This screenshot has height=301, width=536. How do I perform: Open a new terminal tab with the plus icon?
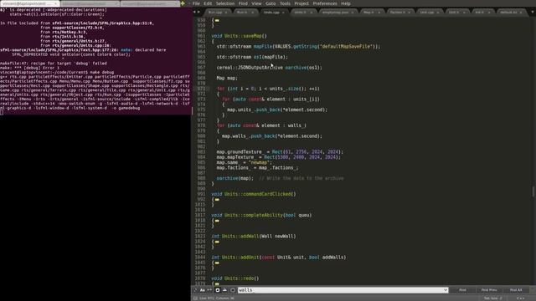click(183, 3)
